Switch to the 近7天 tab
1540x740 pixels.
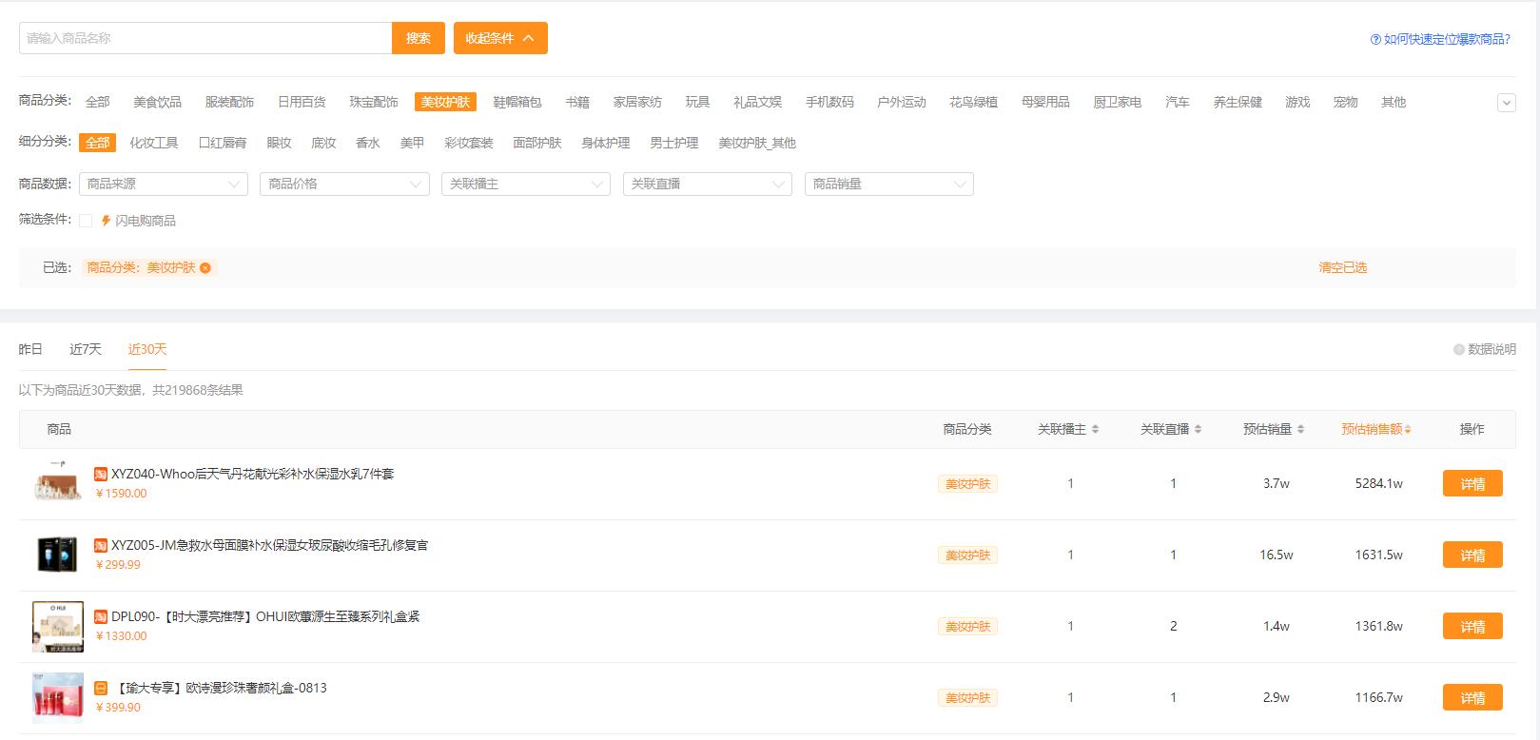[86, 349]
